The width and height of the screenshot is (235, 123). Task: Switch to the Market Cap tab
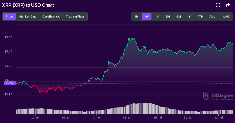[x=28, y=16]
